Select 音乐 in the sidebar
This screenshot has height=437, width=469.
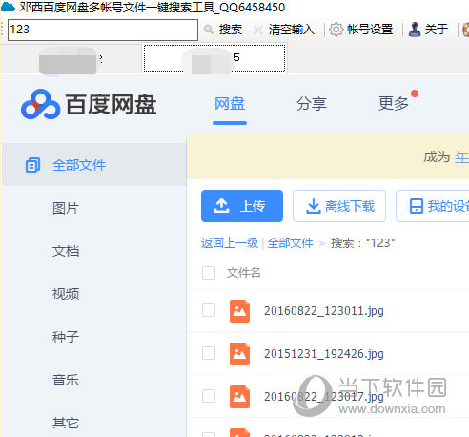[66, 380]
